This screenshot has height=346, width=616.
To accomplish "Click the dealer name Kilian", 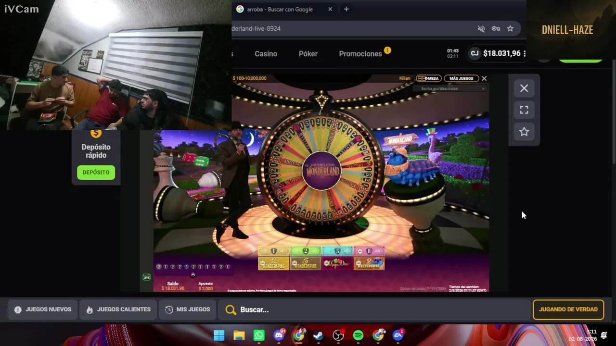I will click(x=405, y=78).
